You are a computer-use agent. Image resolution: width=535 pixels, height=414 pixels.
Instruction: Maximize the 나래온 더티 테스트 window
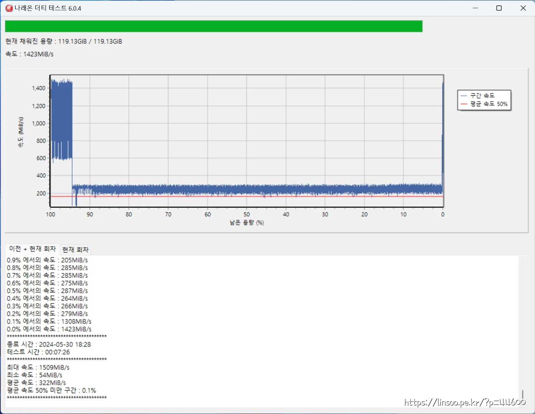click(499, 8)
